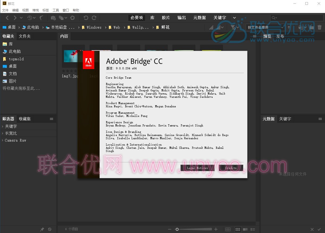Pin the filter while browsing
The width and height of the screenshot is (325, 233).
pyautogui.click(x=42, y=229)
